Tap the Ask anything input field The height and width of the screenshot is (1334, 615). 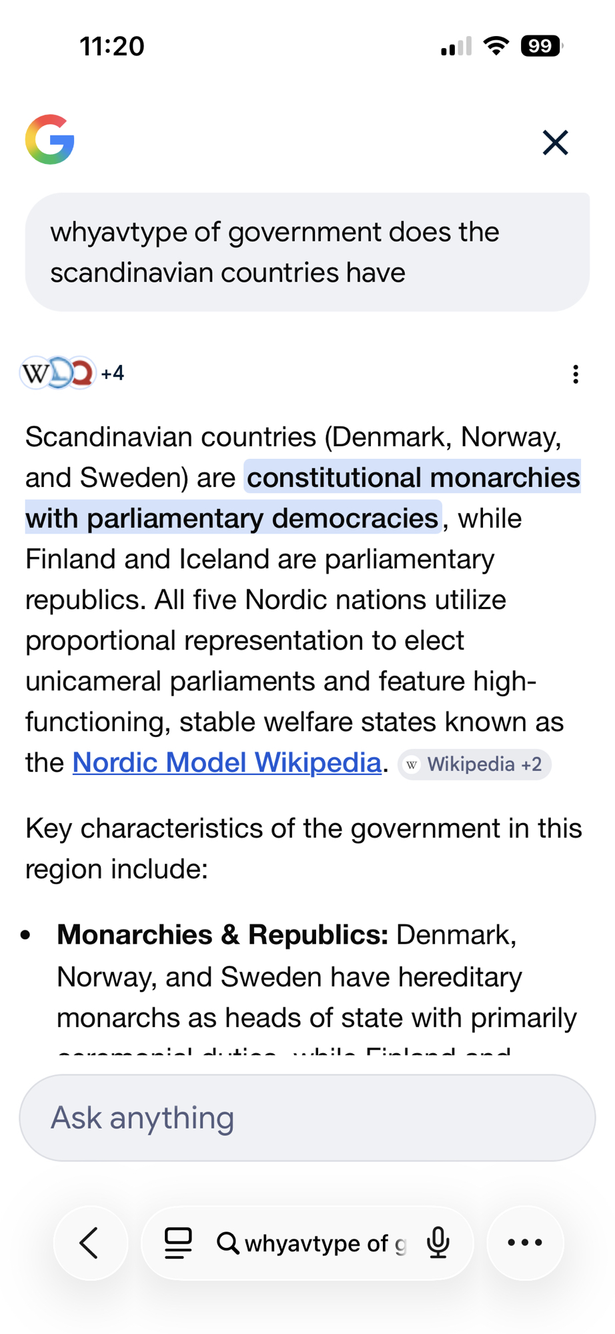click(x=307, y=1118)
